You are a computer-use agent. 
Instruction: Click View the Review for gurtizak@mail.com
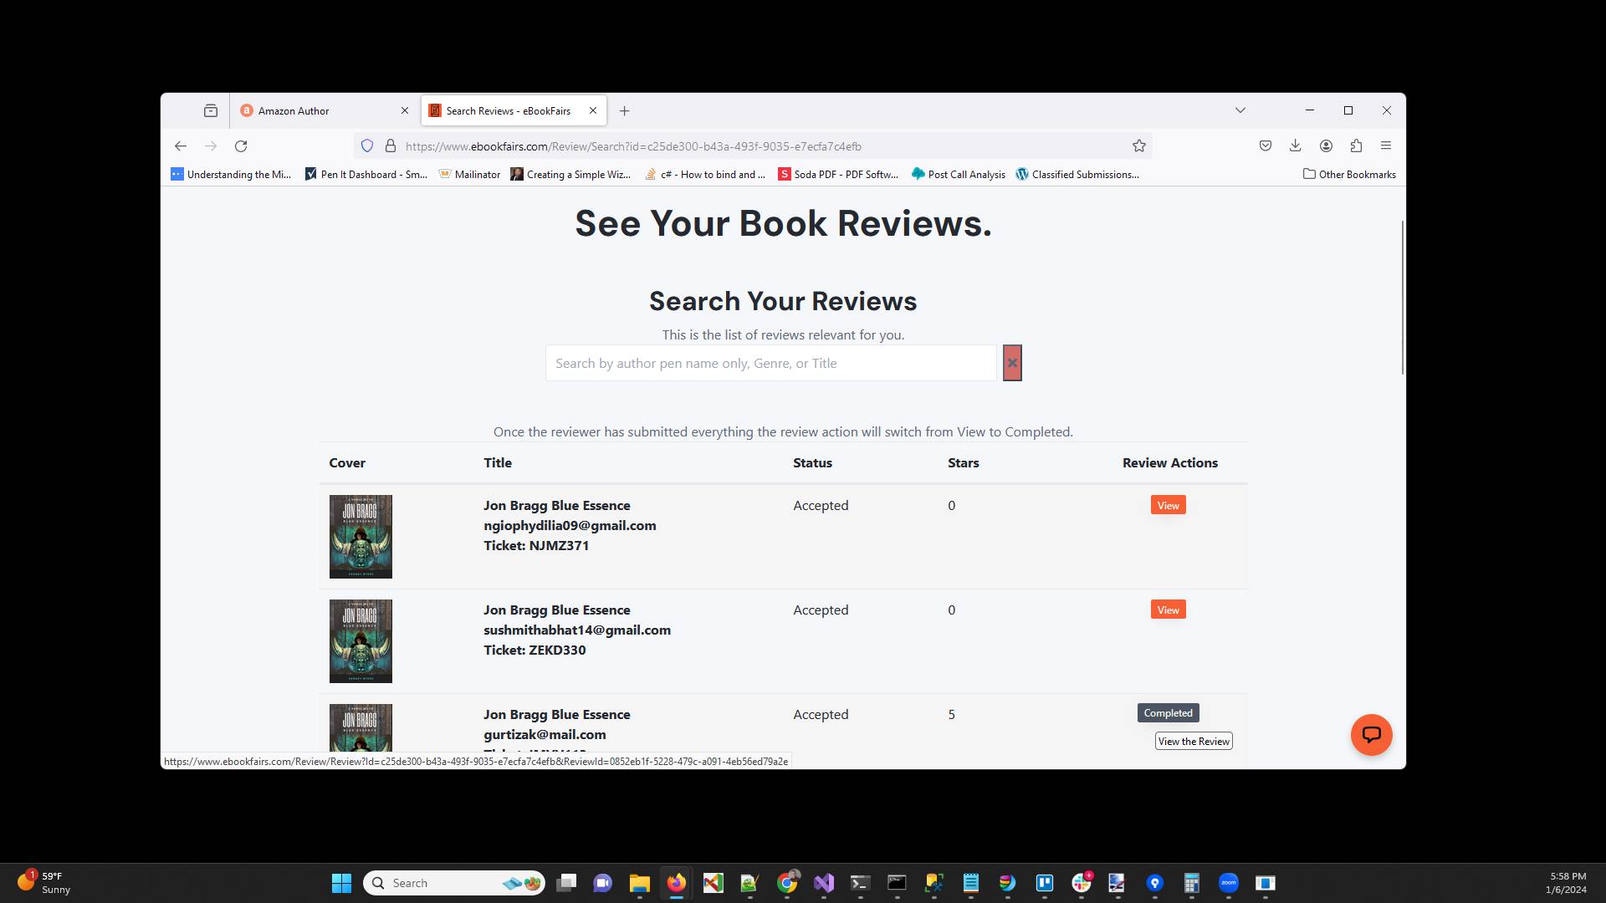coord(1194,741)
